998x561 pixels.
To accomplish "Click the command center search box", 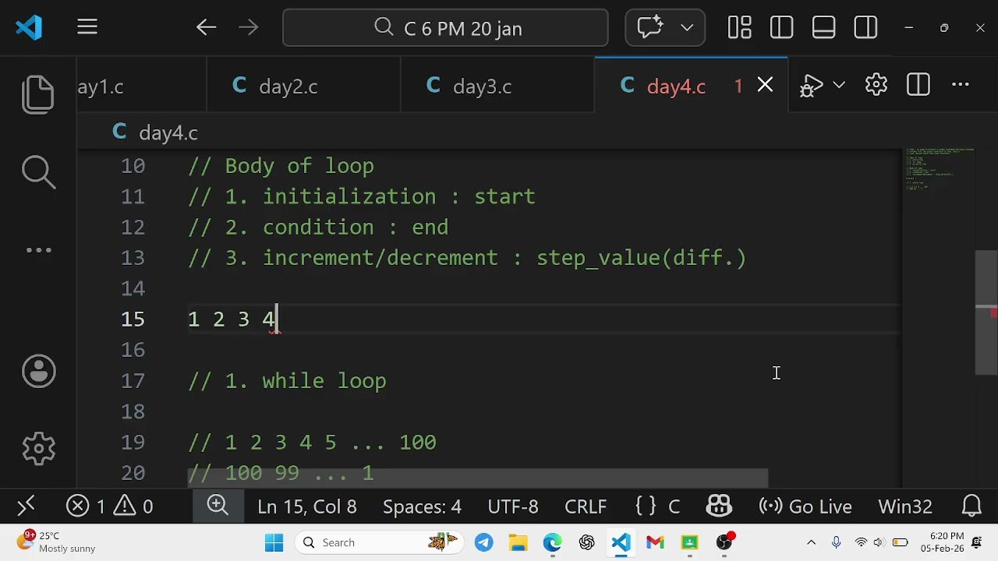I will point(445,28).
